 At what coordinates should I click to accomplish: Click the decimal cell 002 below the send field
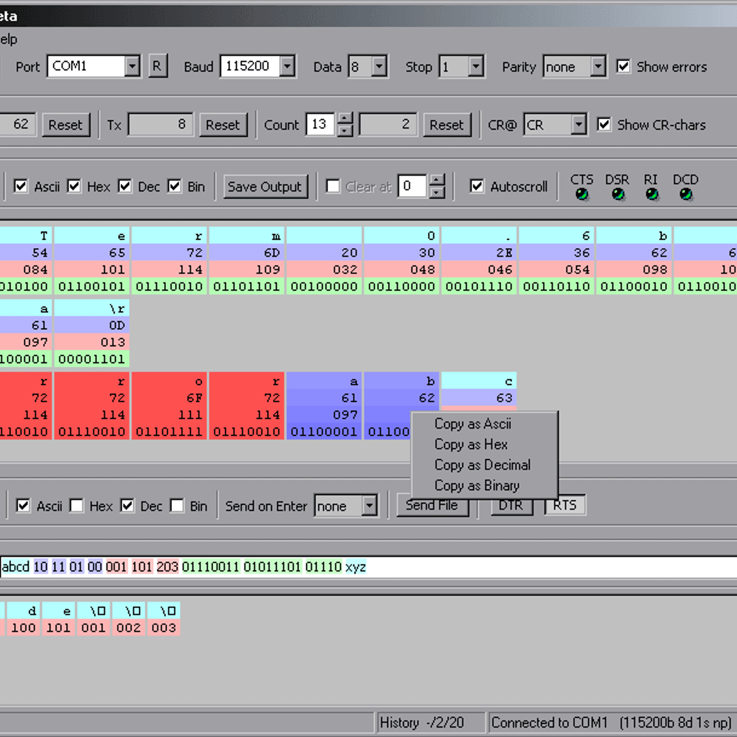coord(129,628)
